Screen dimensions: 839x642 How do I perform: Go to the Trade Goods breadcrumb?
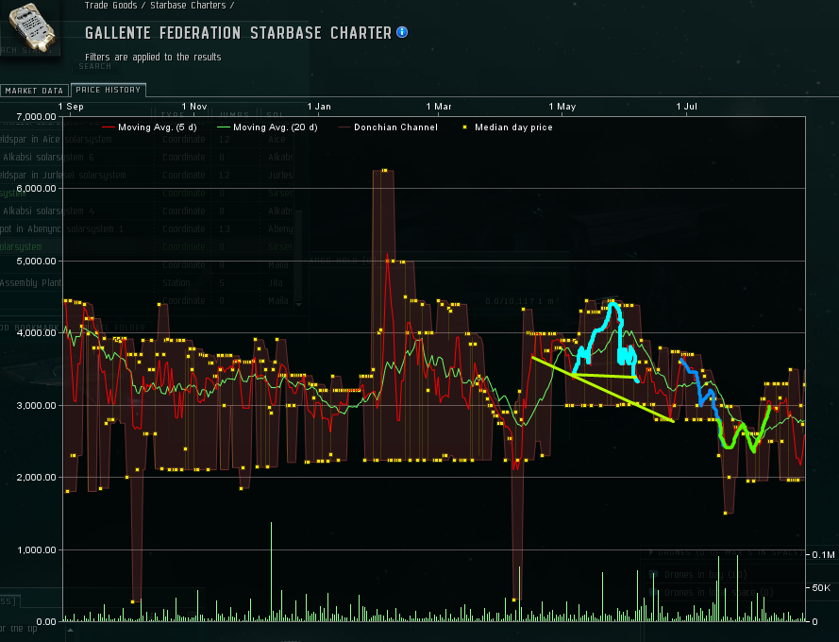click(x=110, y=6)
